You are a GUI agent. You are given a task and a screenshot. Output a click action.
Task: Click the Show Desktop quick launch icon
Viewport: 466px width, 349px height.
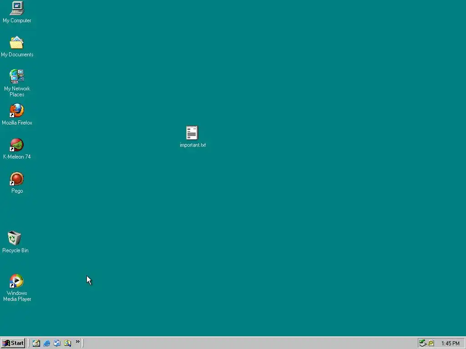36,343
